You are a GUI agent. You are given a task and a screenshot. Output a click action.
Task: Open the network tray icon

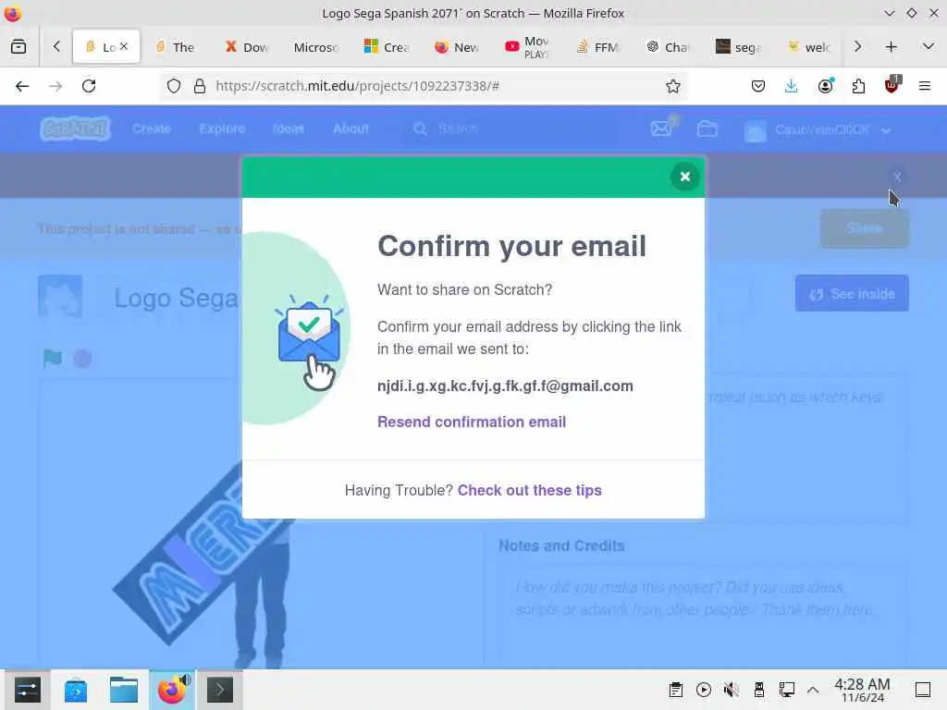[x=786, y=690]
